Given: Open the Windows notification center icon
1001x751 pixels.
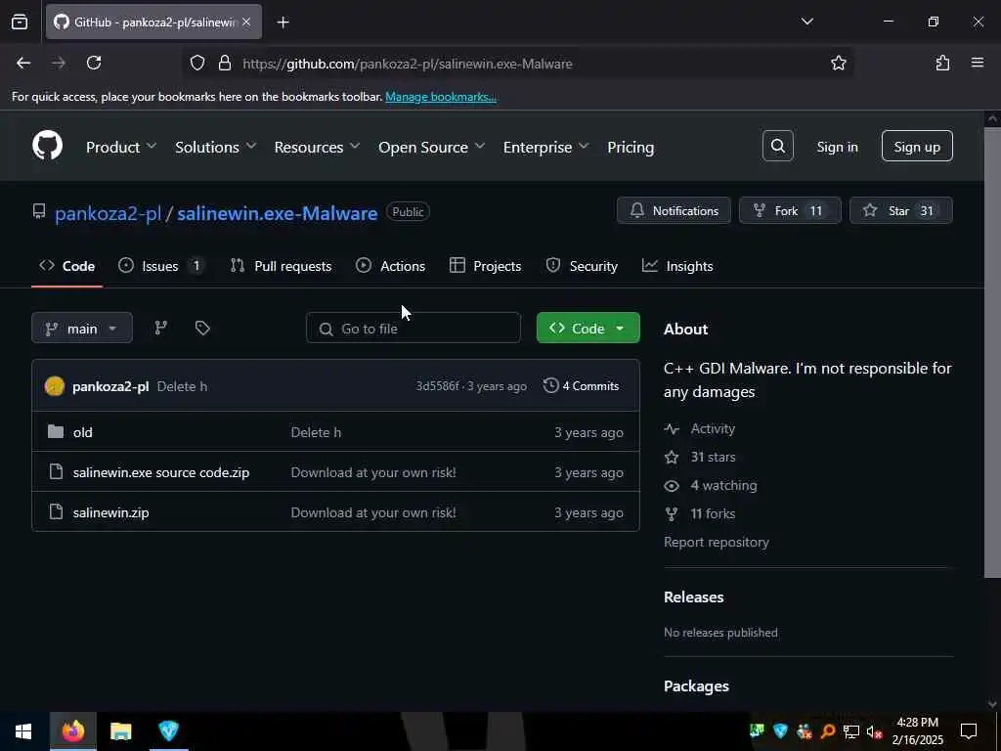Looking at the screenshot, I should (x=969, y=730).
